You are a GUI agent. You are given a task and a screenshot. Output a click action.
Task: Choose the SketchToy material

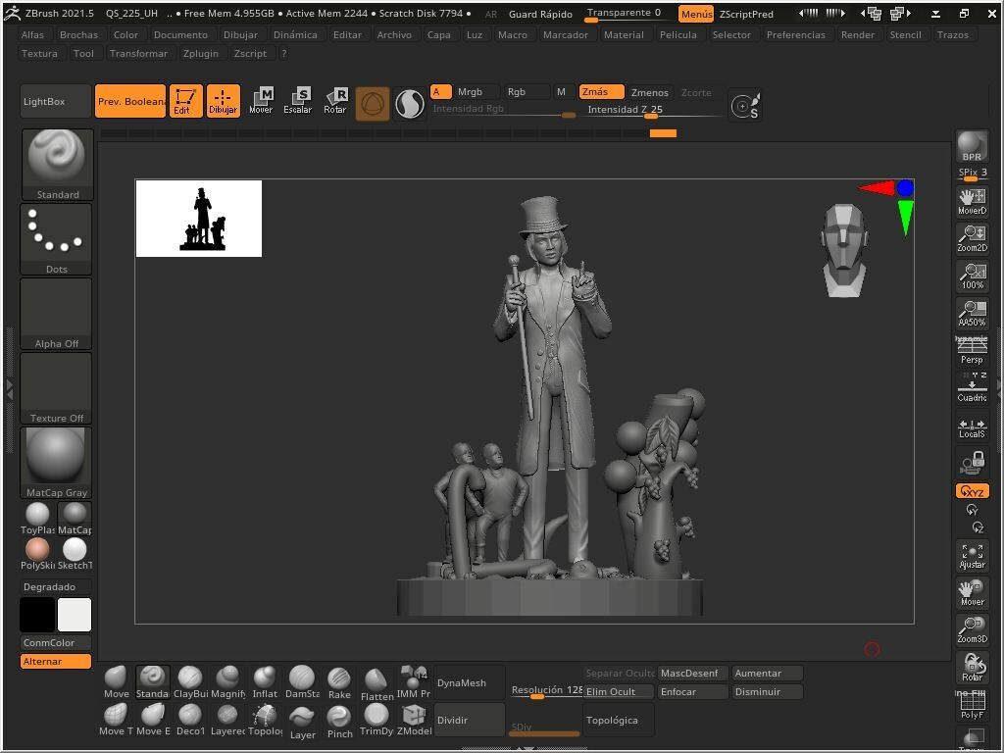click(75, 554)
